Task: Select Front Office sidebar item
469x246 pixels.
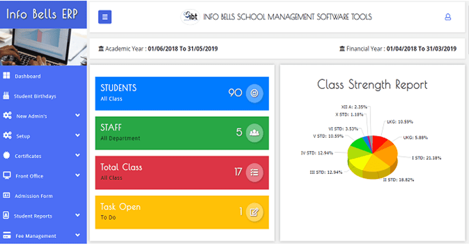Action: pos(43,176)
